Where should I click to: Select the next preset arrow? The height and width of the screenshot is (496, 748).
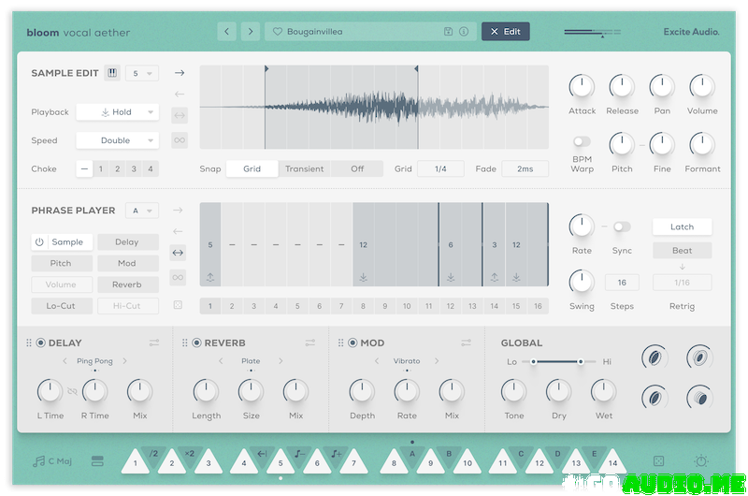pyautogui.click(x=251, y=32)
